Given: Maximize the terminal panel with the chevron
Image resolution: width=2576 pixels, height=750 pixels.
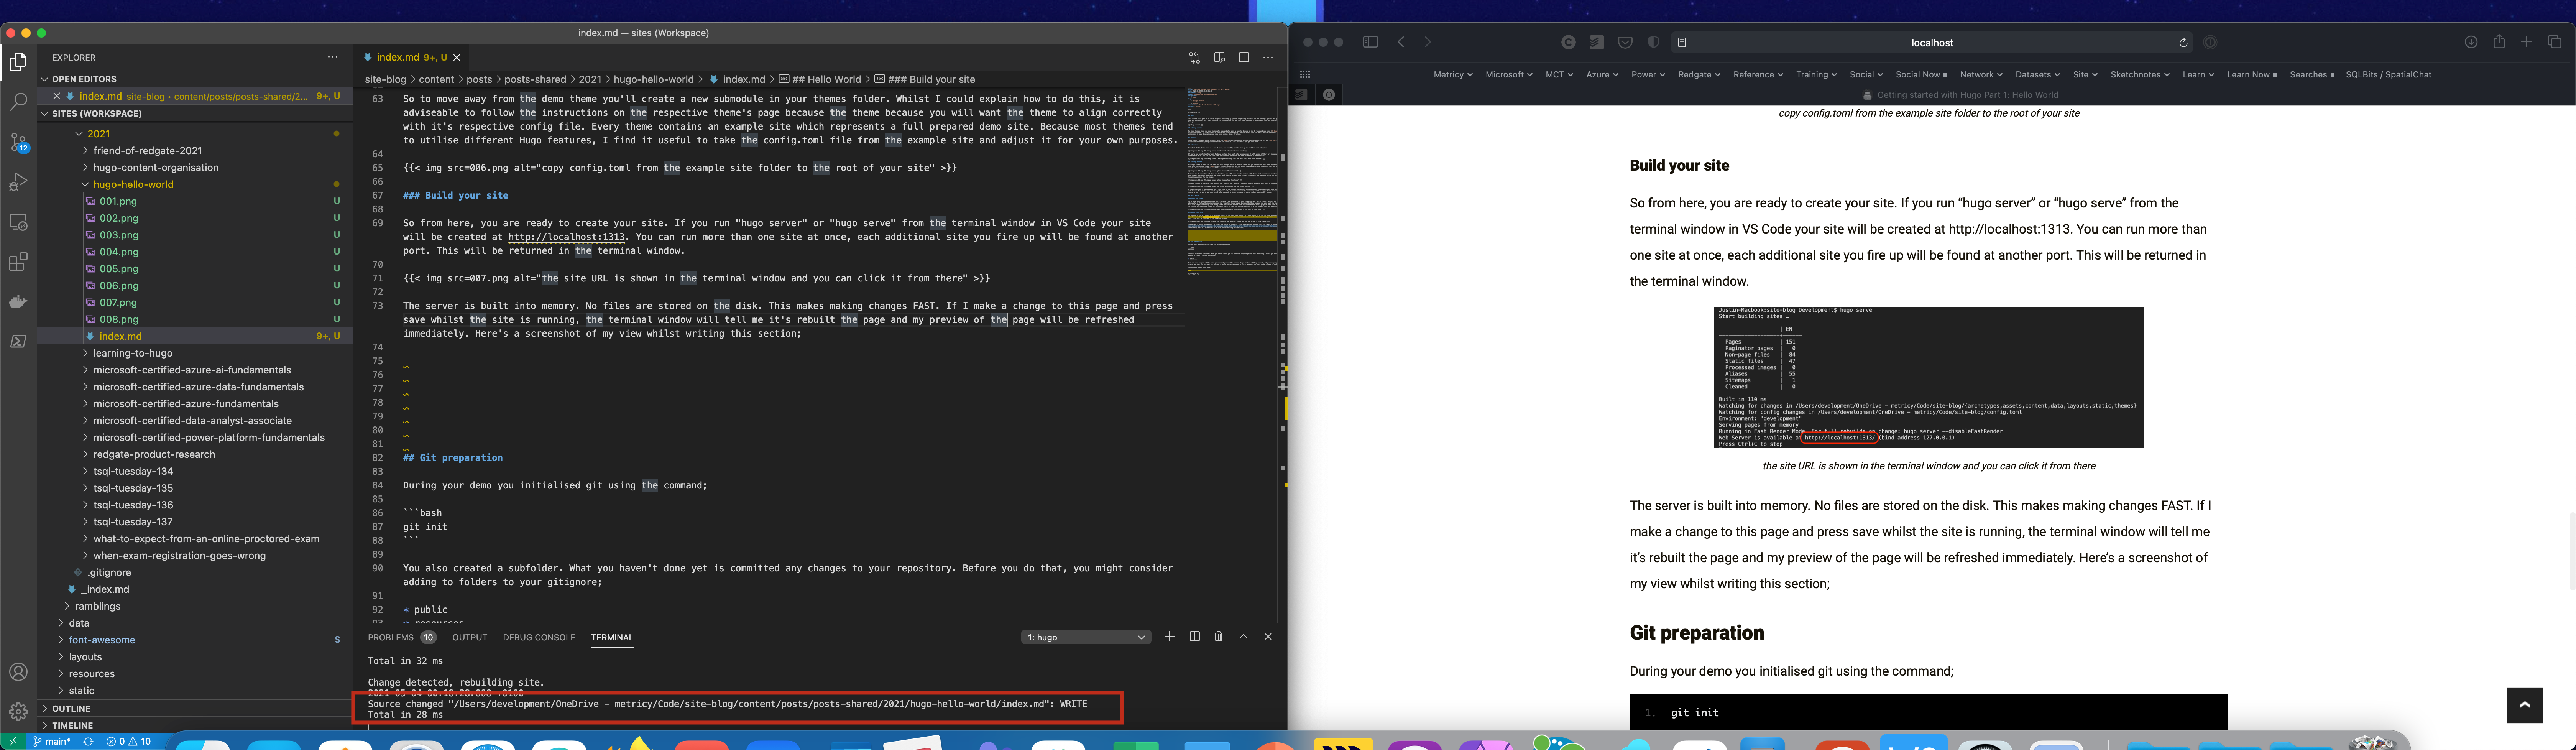Looking at the screenshot, I should click(1244, 637).
